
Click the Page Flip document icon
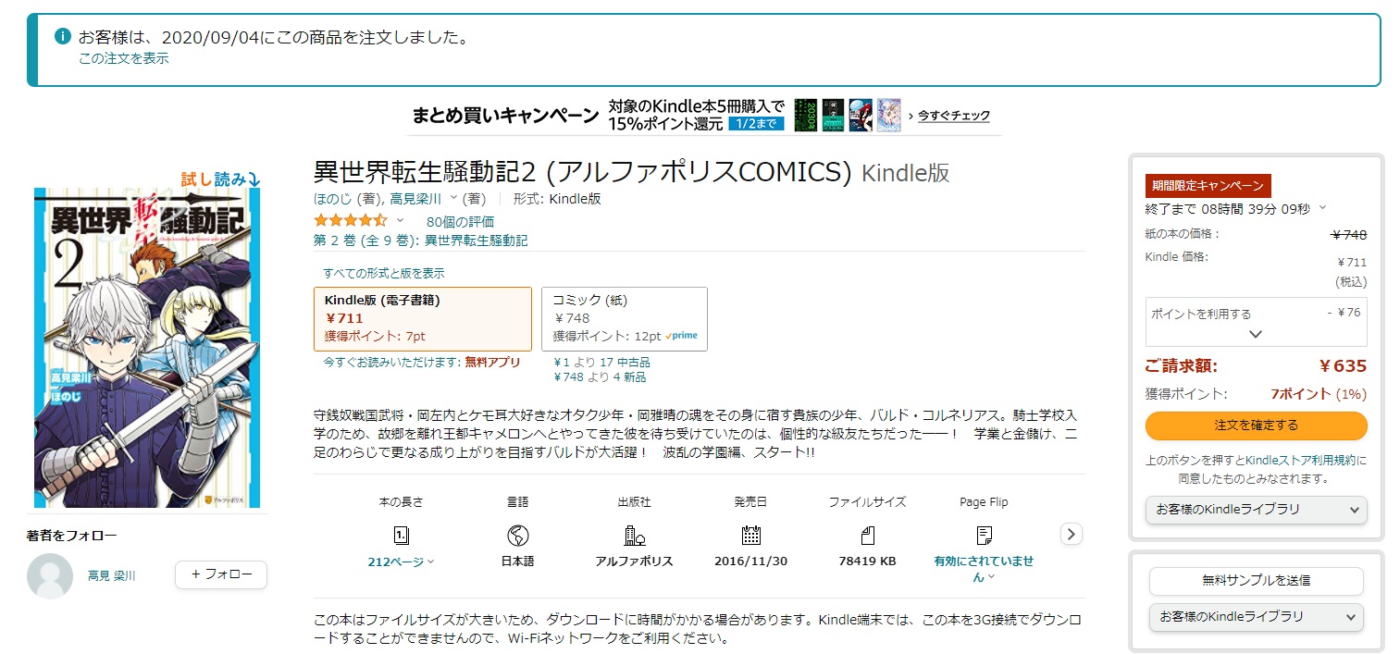click(x=984, y=535)
